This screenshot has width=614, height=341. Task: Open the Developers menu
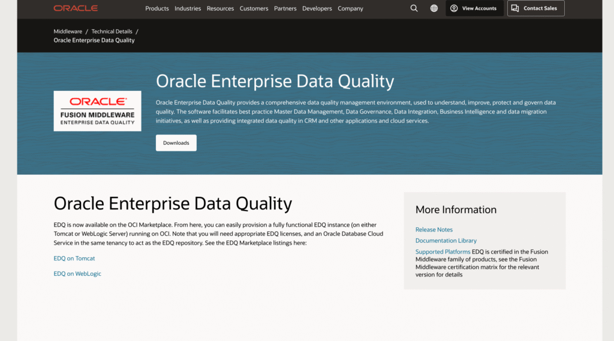pyautogui.click(x=317, y=8)
